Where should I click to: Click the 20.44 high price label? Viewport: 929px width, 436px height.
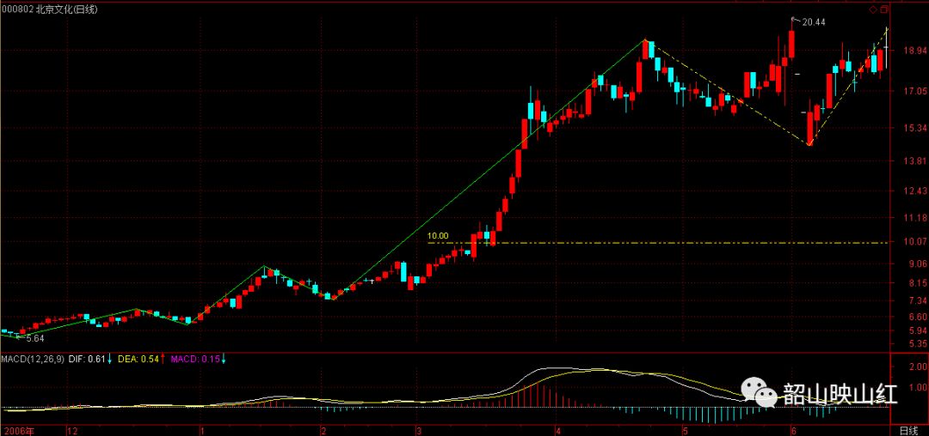(814, 22)
